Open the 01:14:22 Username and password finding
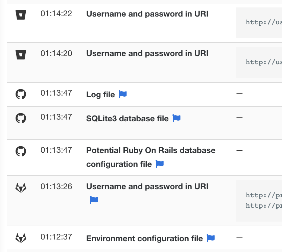This screenshot has height=252, width=282. click(147, 14)
